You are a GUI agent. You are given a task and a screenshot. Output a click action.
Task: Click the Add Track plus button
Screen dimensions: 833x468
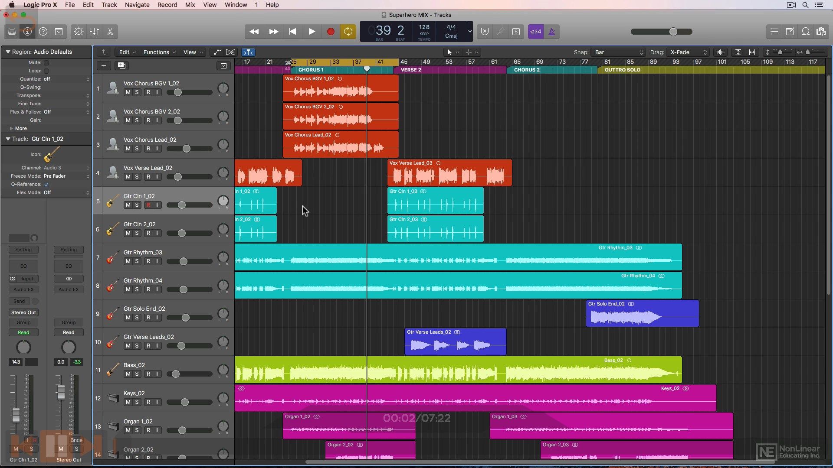click(104, 66)
